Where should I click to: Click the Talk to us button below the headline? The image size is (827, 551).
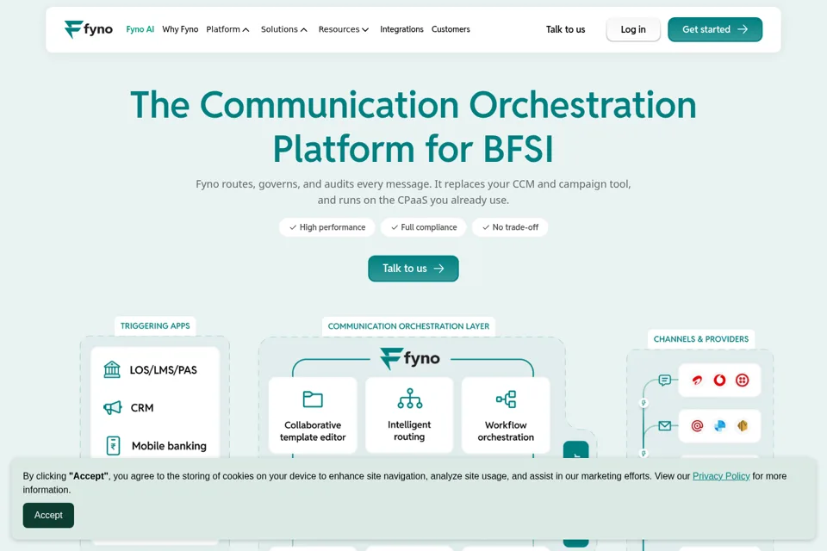pyautogui.click(x=413, y=269)
